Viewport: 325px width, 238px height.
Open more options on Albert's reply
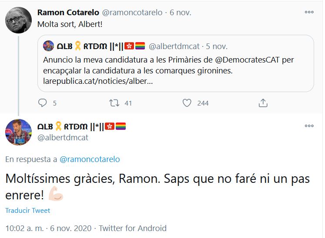coord(309,126)
